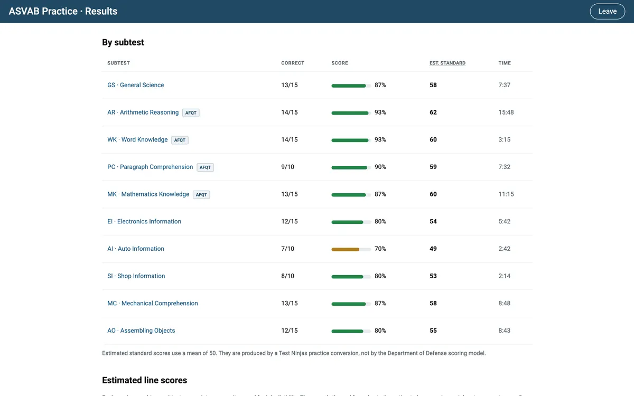Select Electronics Information time 5:42
634x396 pixels.
click(x=505, y=222)
